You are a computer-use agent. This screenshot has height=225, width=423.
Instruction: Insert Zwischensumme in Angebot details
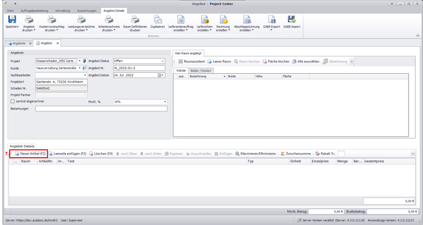pyautogui.click(x=295, y=154)
